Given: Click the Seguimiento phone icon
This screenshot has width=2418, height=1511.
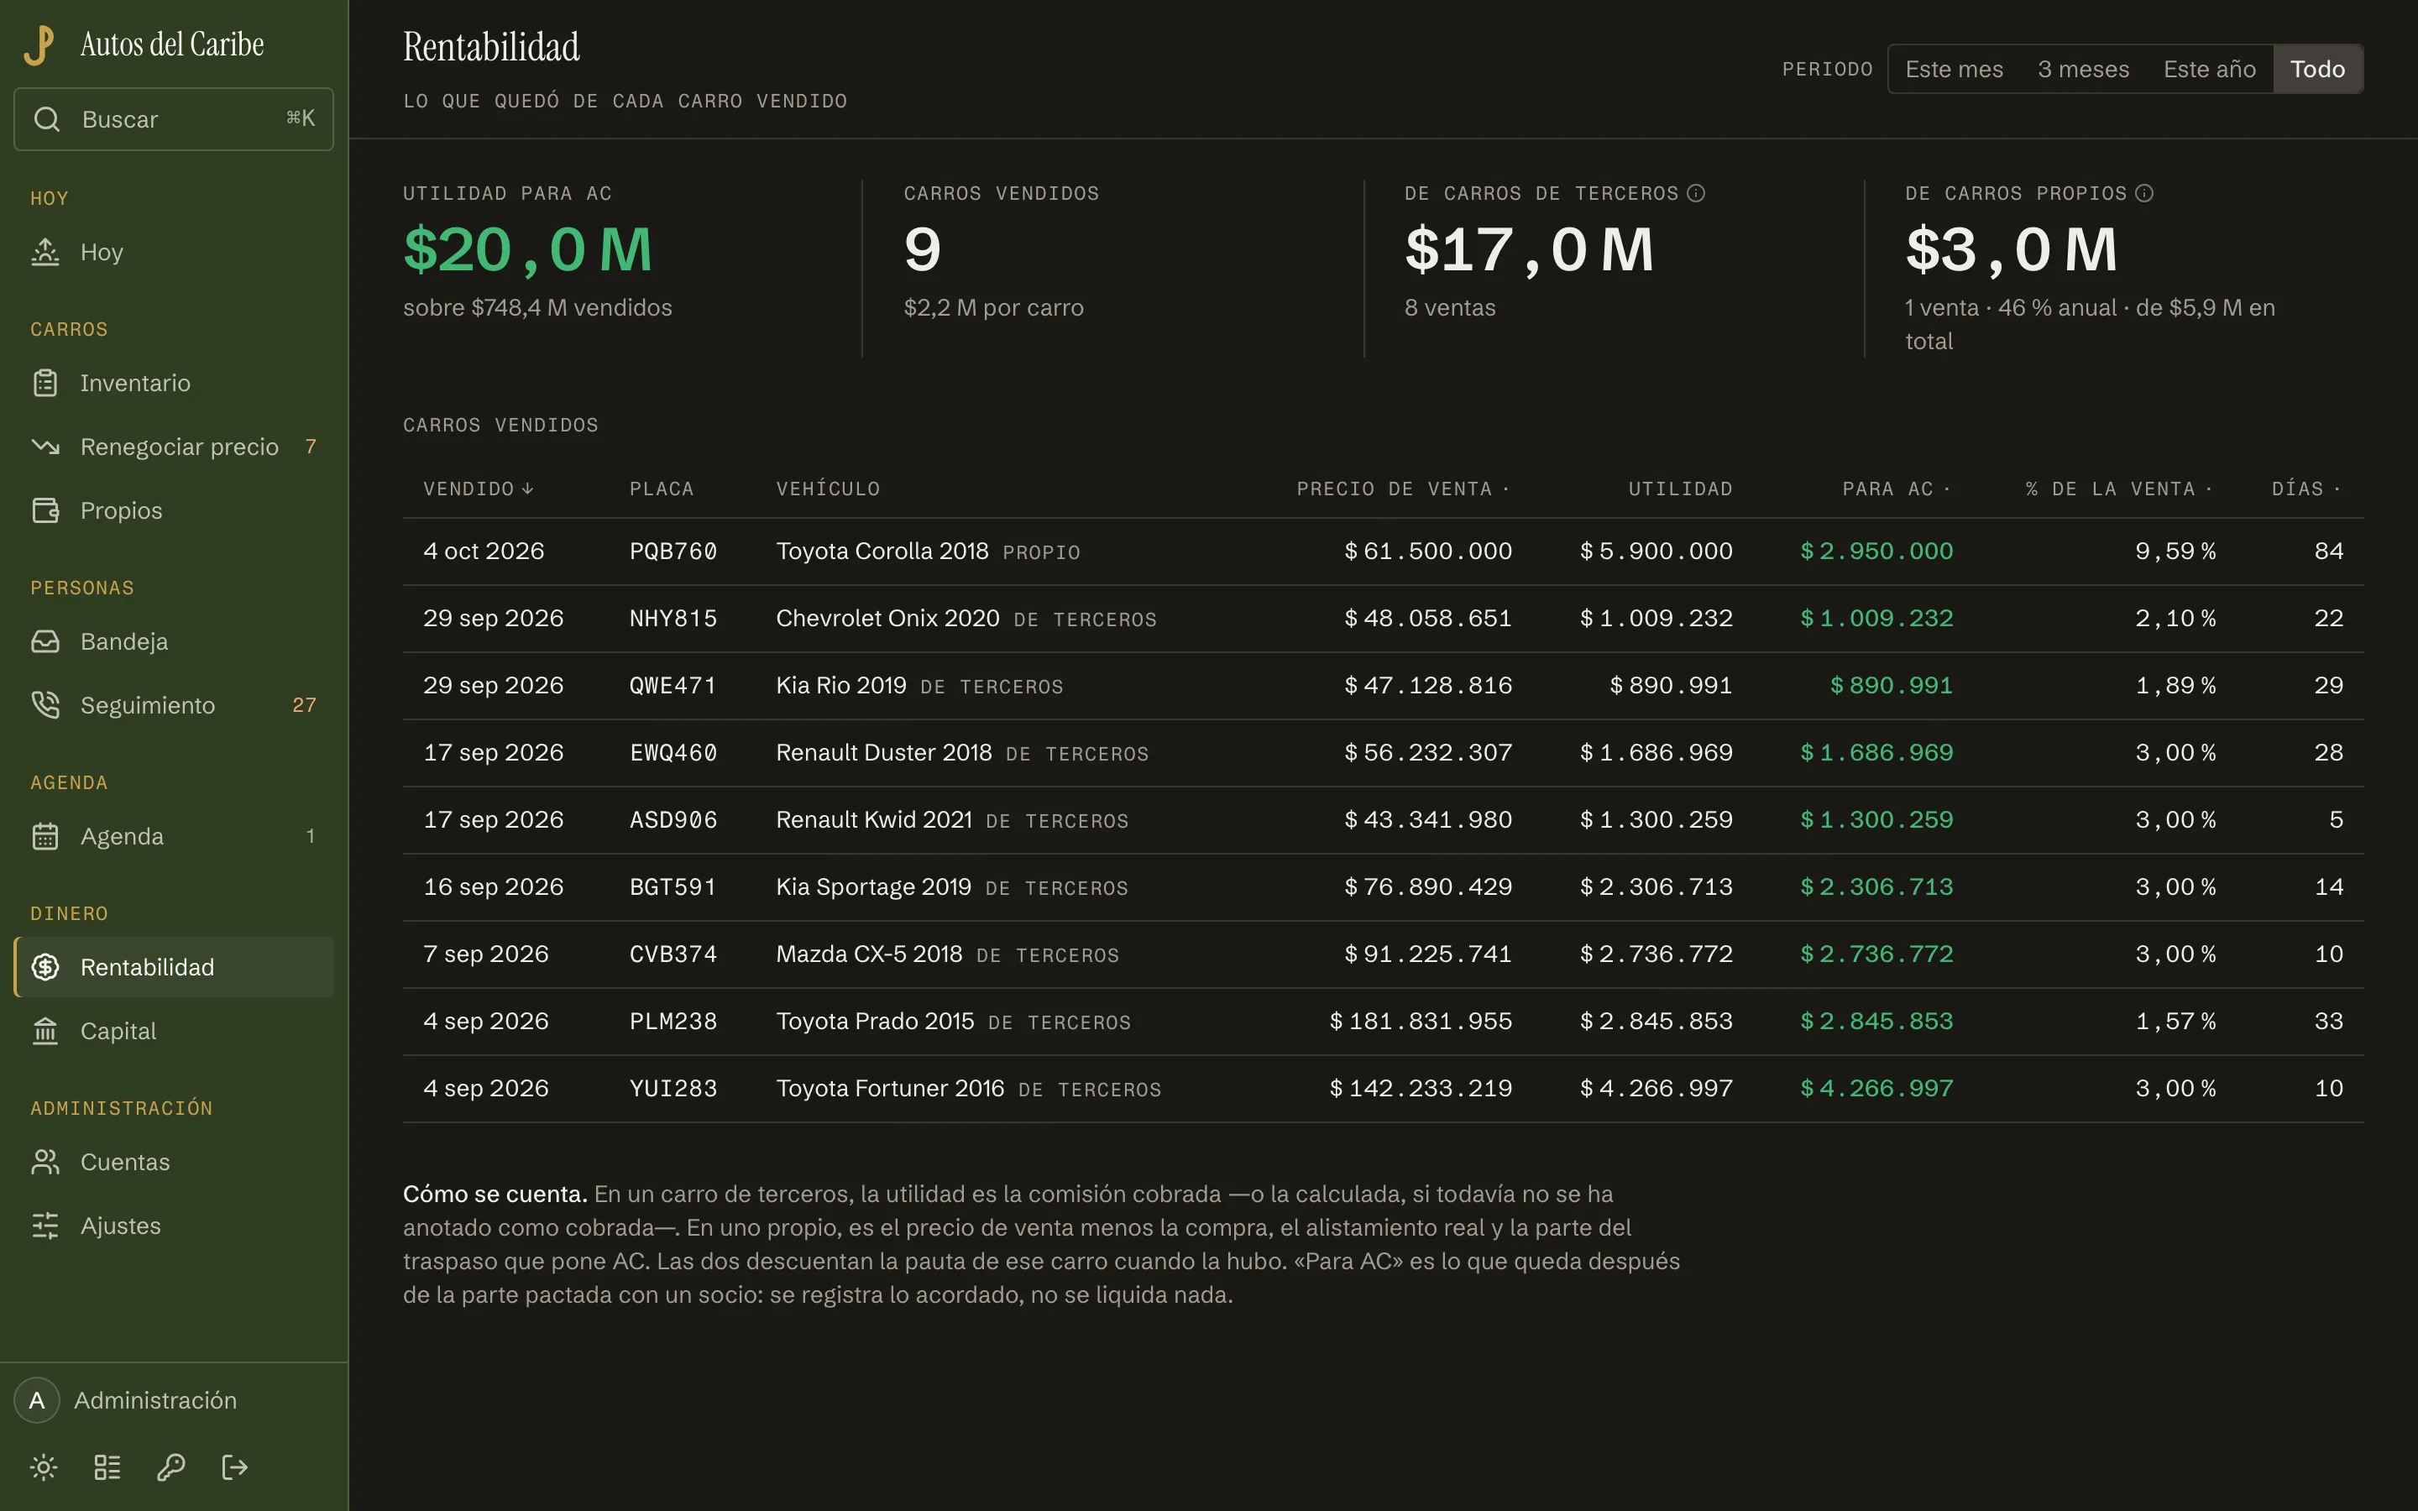Looking at the screenshot, I should 45,705.
